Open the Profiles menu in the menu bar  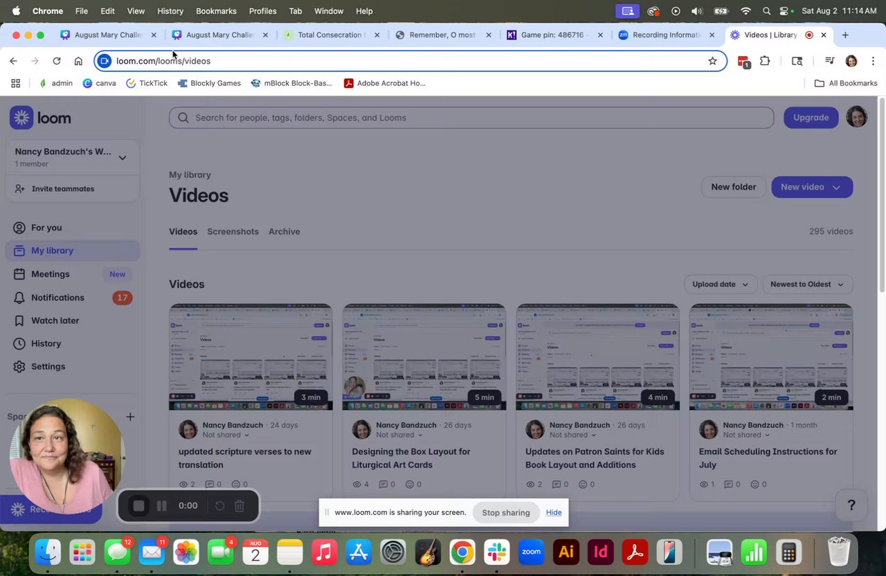pos(262,11)
